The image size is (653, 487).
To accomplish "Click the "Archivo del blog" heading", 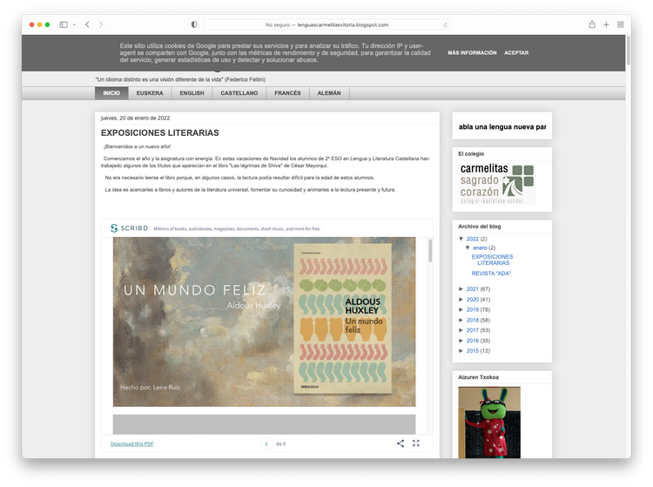I will tap(480, 227).
